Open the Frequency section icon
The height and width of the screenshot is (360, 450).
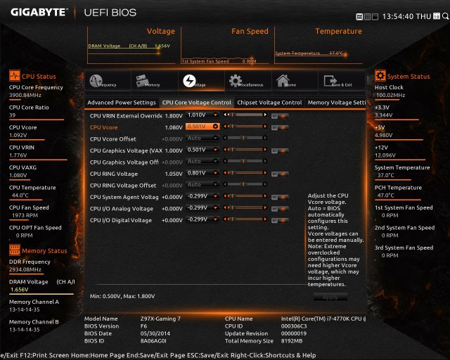coord(96,81)
